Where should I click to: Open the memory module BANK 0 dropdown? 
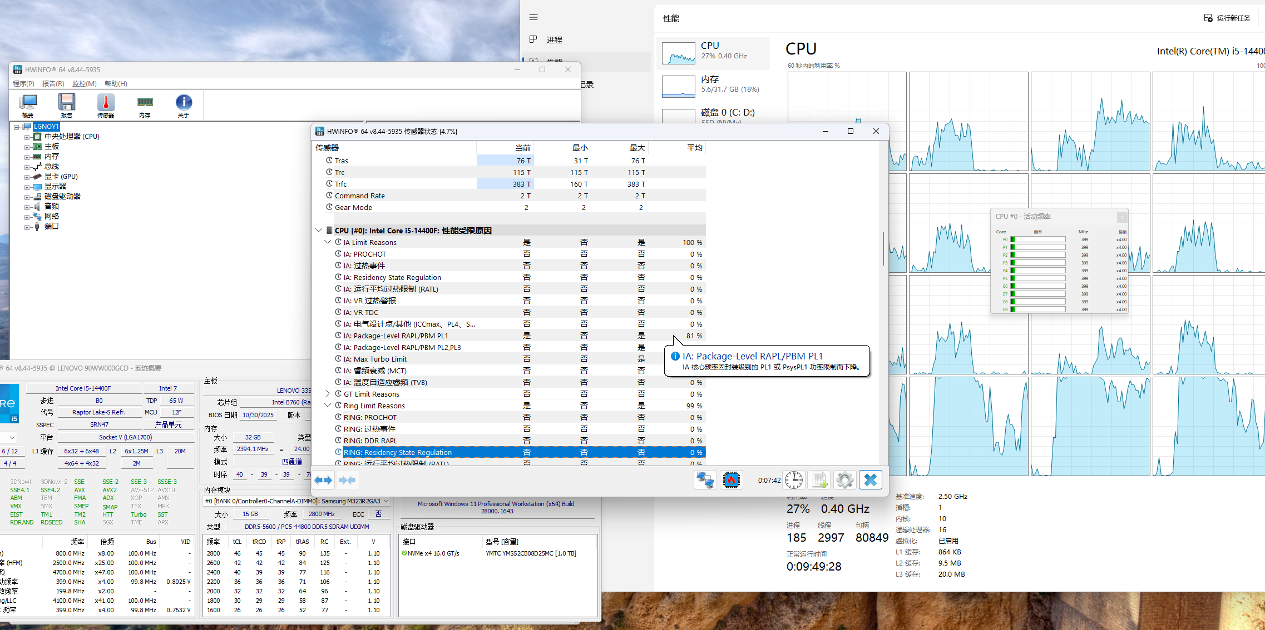pyautogui.click(x=386, y=501)
